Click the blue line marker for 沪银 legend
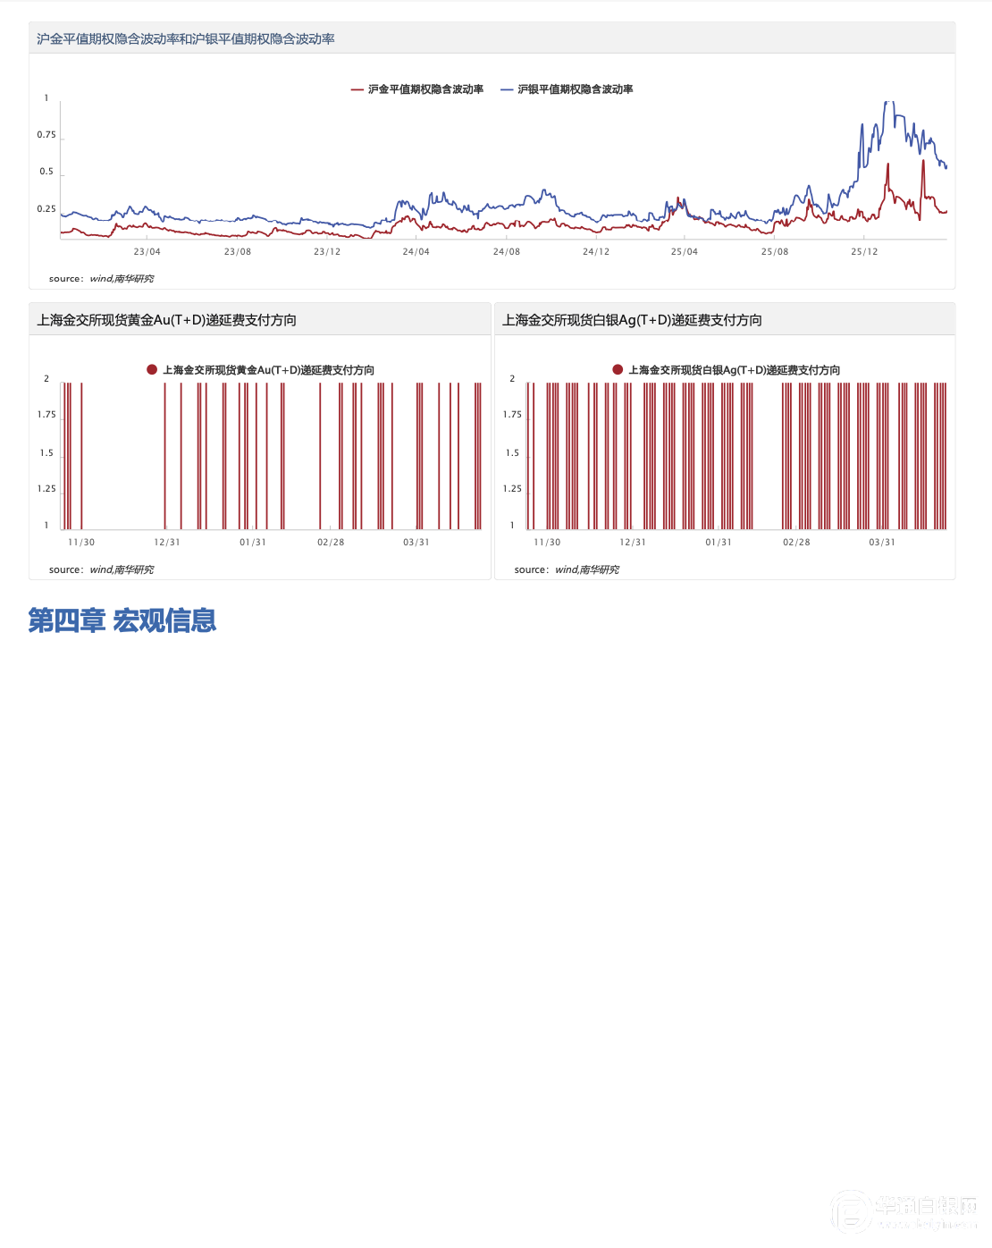 pyautogui.click(x=507, y=89)
